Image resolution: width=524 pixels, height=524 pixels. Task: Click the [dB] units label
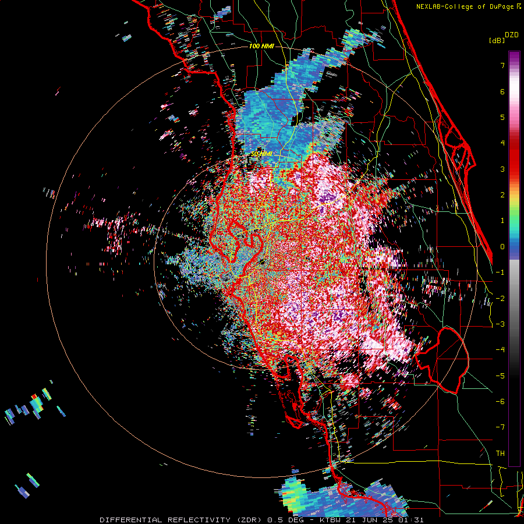click(x=497, y=40)
